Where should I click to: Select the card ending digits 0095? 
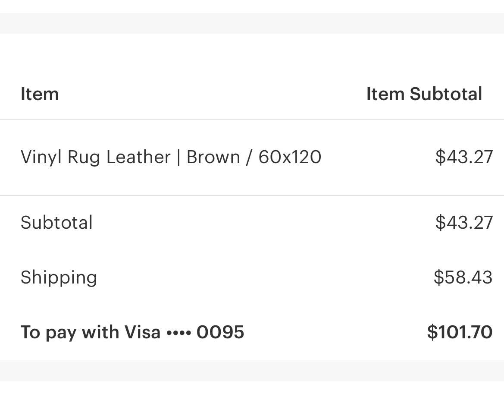220,332
